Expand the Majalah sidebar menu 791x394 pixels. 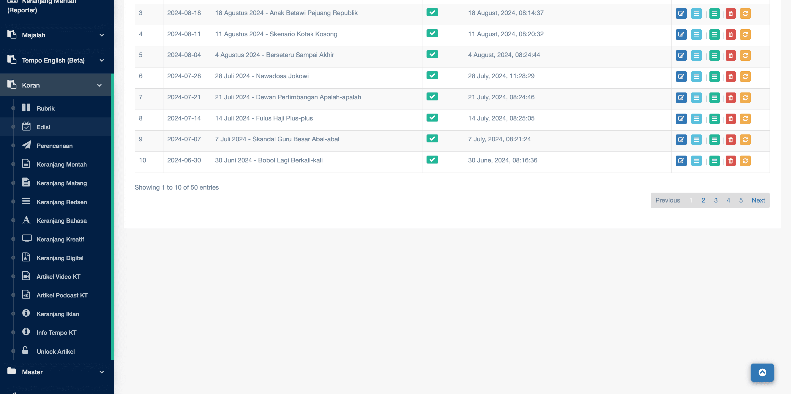(57, 35)
